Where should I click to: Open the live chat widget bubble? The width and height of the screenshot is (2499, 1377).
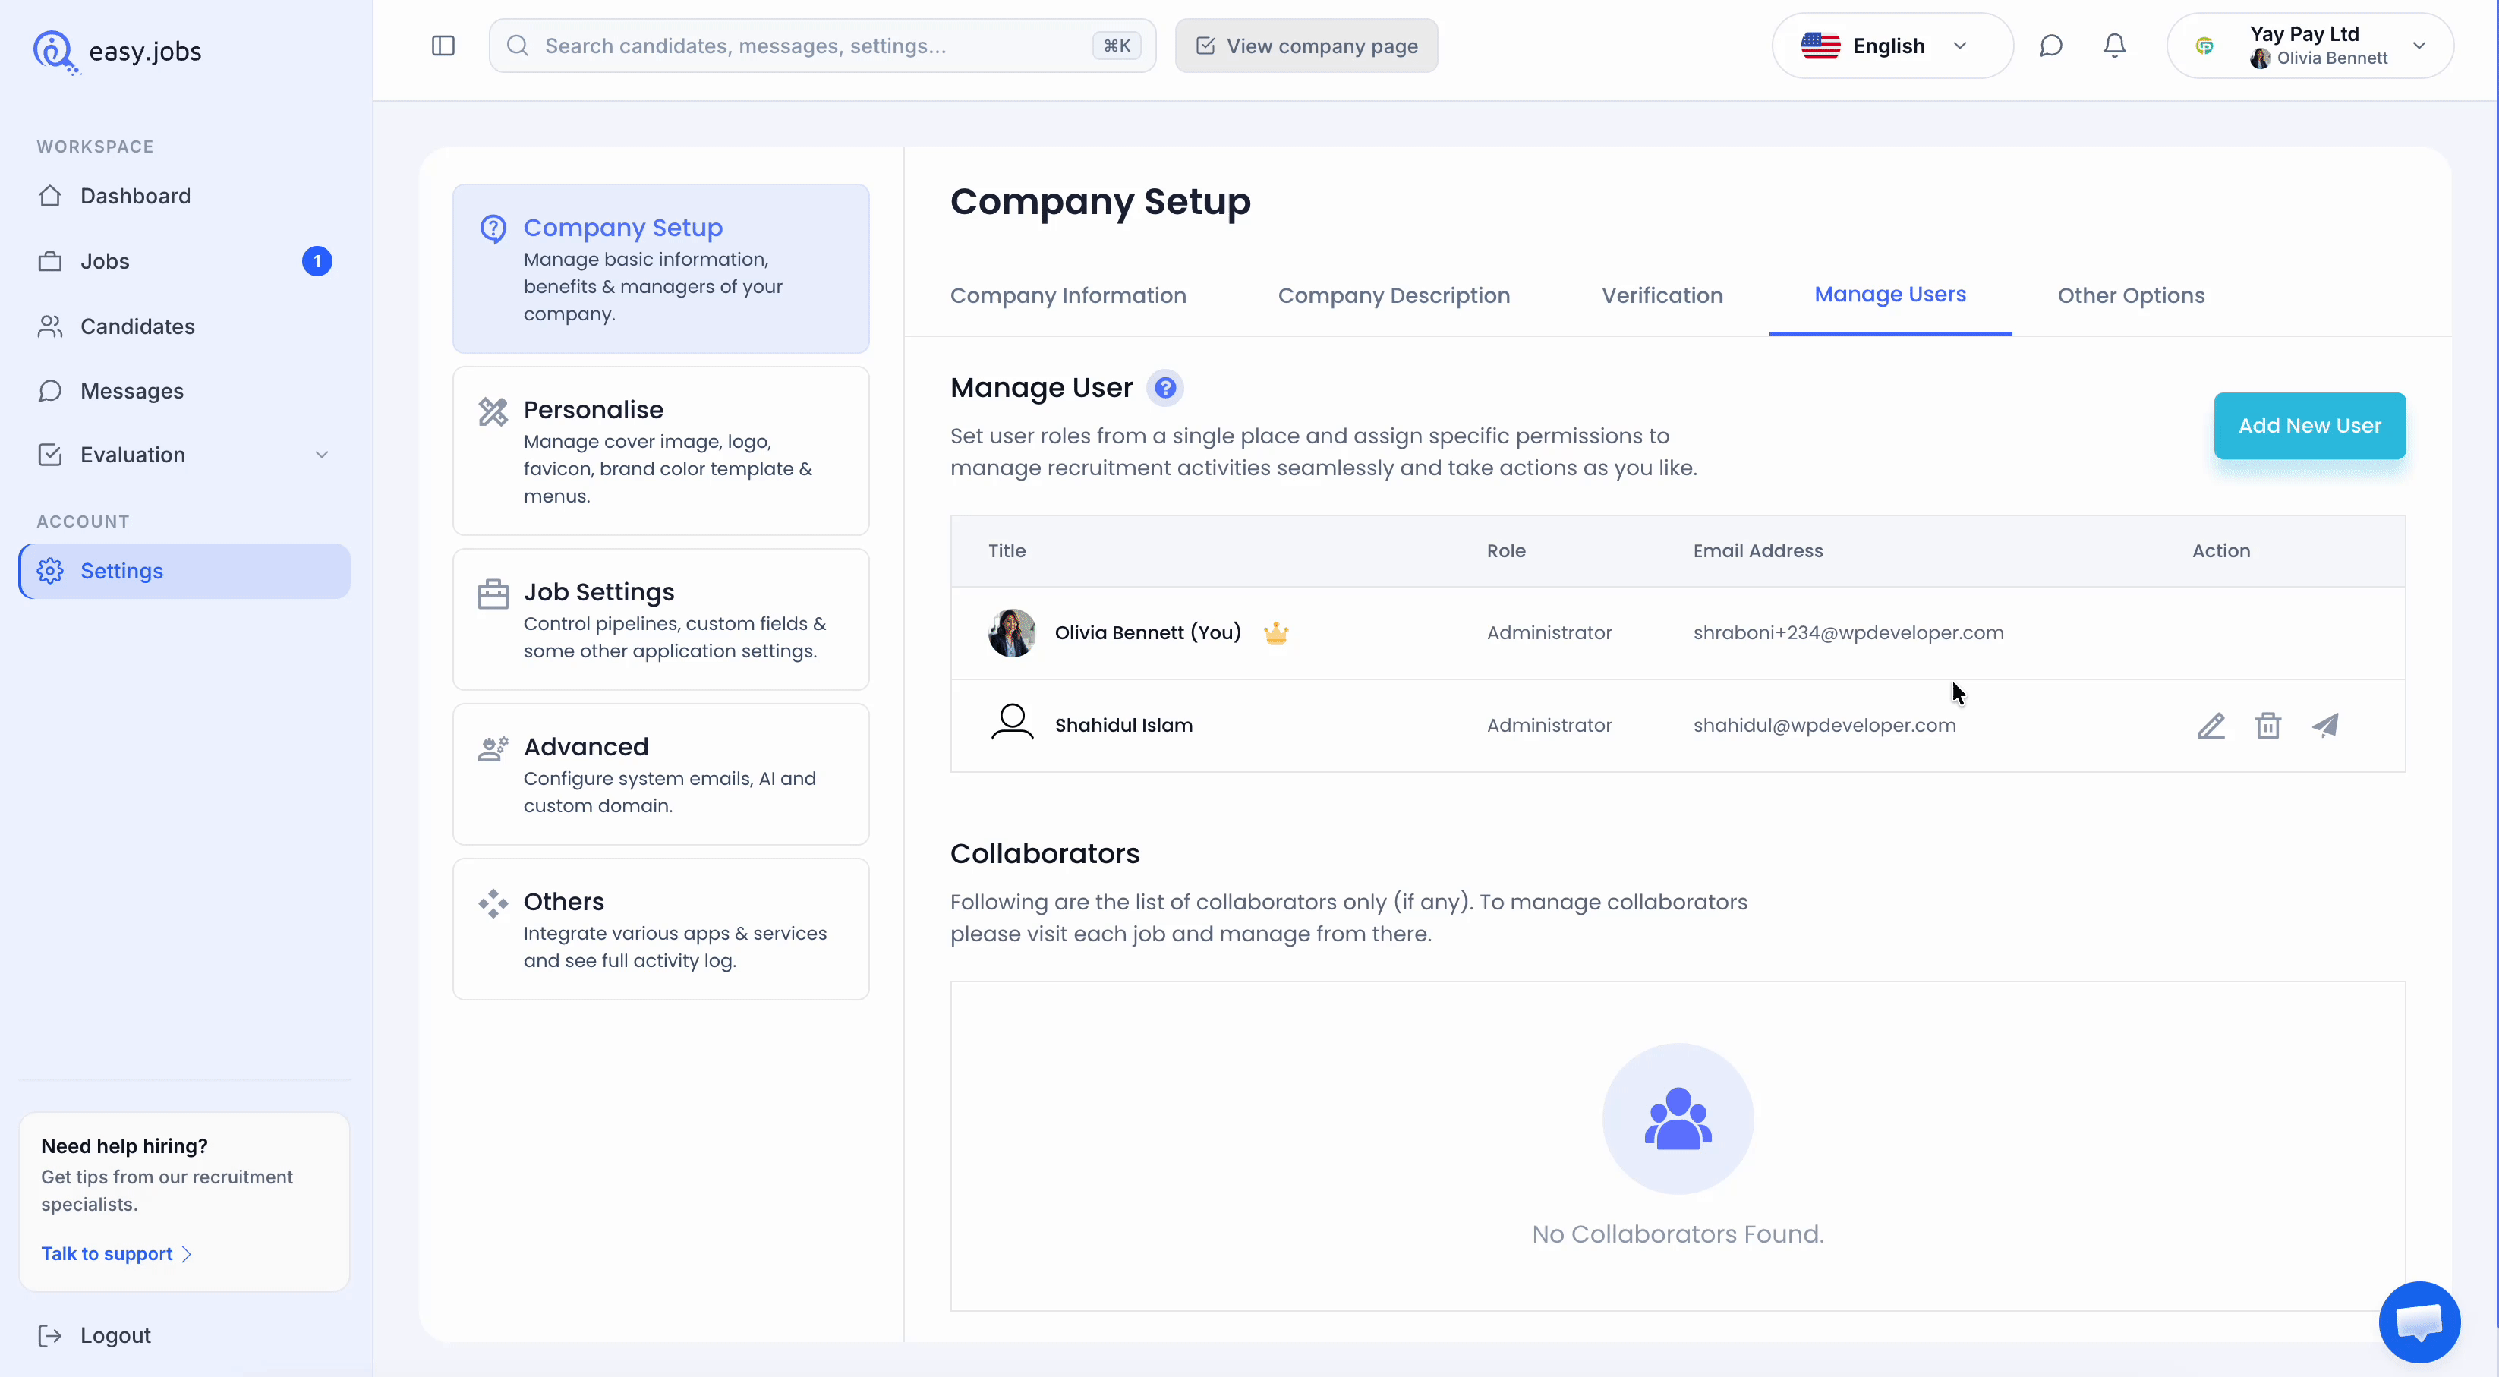(2419, 1322)
